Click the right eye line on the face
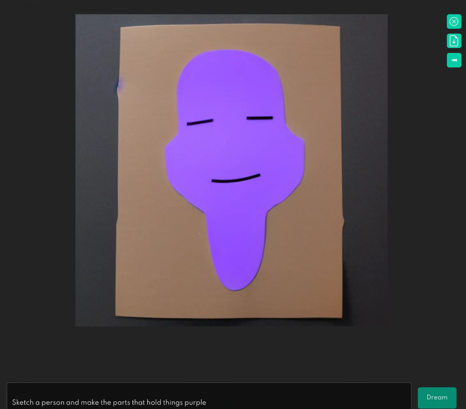Screen dimensions: 466x409 [x=260, y=118]
